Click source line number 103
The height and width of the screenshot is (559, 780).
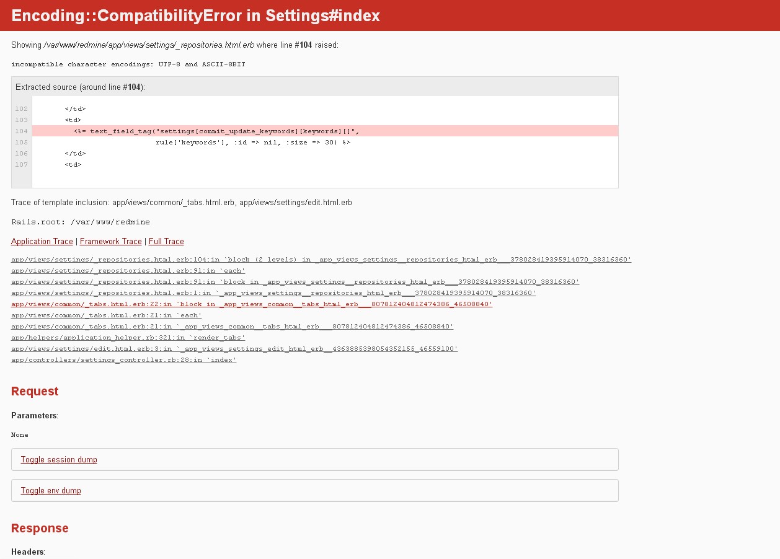pyautogui.click(x=22, y=120)
